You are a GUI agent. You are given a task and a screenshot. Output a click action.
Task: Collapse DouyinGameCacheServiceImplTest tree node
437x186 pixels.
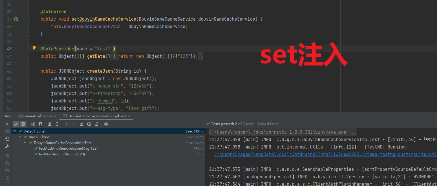coord(25,143)
